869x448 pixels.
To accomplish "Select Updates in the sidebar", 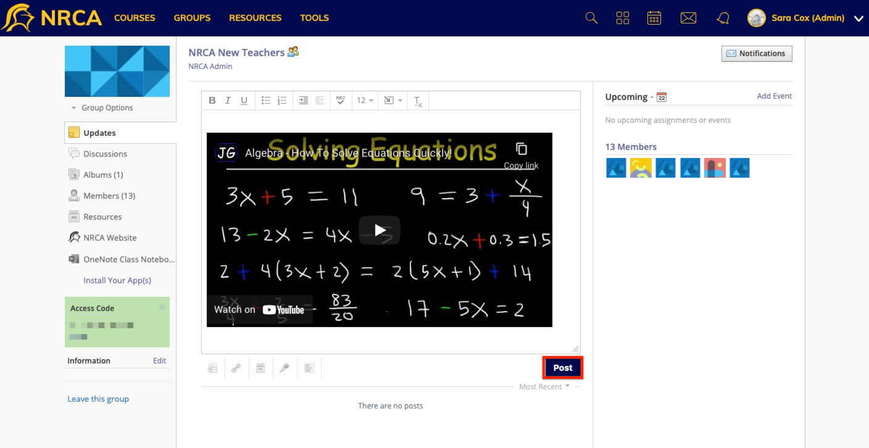I will (120, 133).
